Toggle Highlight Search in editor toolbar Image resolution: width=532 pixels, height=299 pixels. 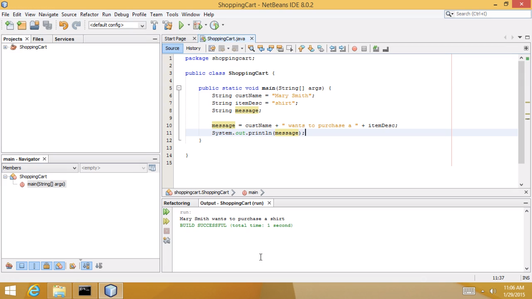coord(280,49)
